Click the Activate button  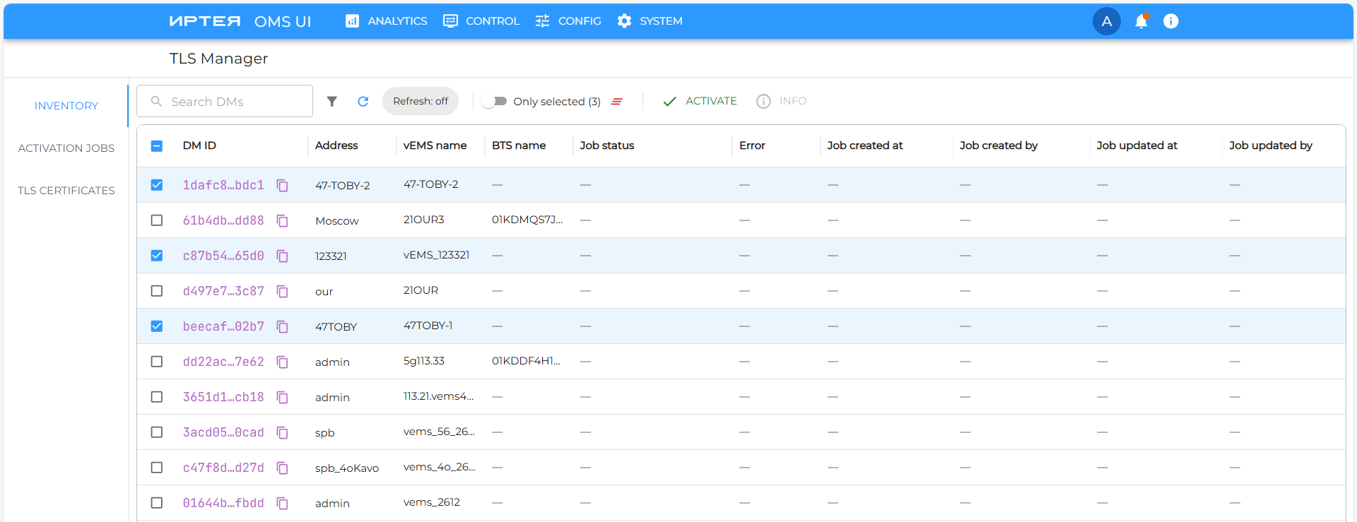[700, 101]
